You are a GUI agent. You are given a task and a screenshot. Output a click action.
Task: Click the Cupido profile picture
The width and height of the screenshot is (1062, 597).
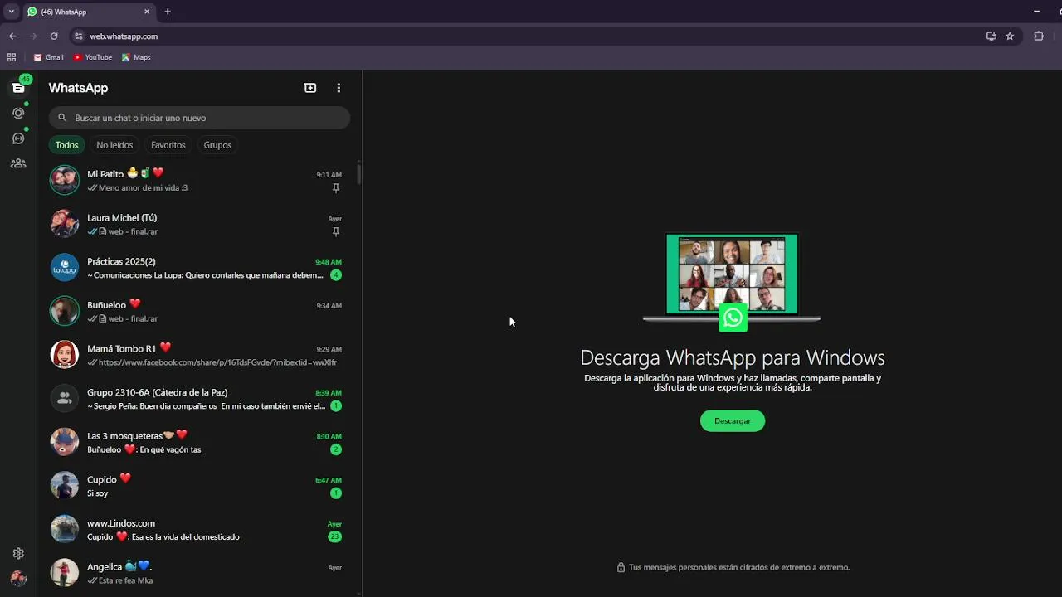point(65,485)
